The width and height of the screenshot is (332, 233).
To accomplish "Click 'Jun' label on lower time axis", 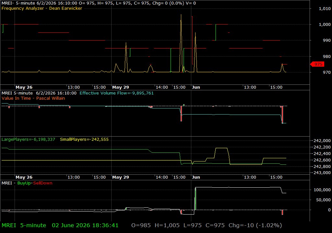I will [x=196, y=177].
